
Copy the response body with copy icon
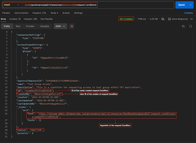pyautogui.click(x=183, y=26)
